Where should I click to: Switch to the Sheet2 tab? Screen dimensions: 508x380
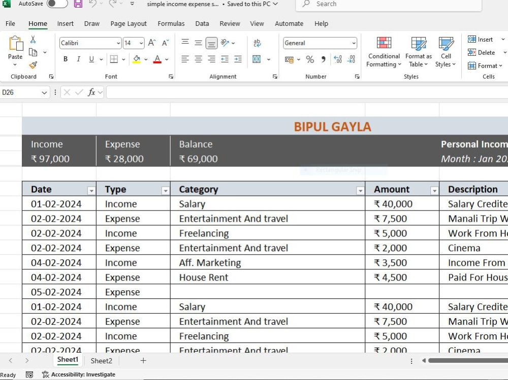[x=102, y=361]
